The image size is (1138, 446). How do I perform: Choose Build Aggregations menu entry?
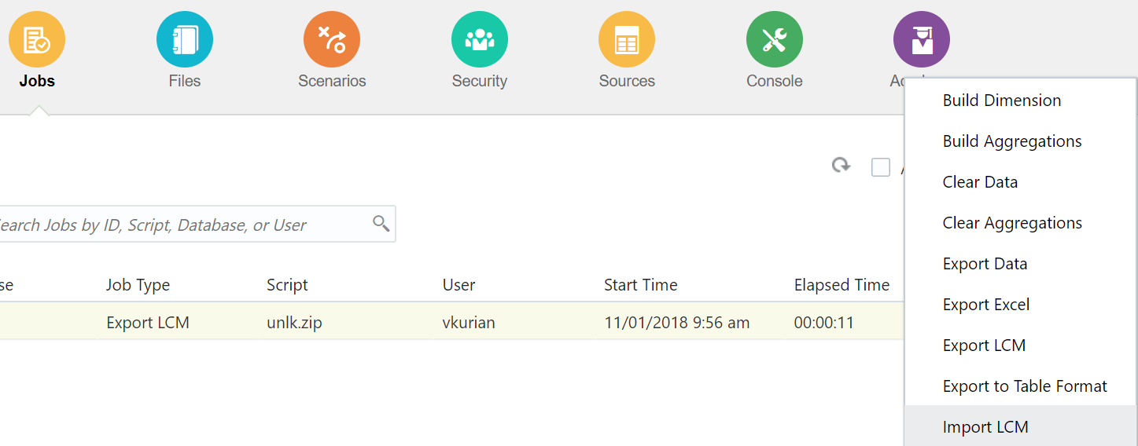point(1012,141)
